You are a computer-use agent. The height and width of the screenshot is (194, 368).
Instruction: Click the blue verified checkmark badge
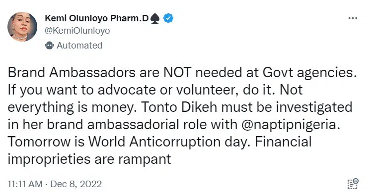click(168, 18)
